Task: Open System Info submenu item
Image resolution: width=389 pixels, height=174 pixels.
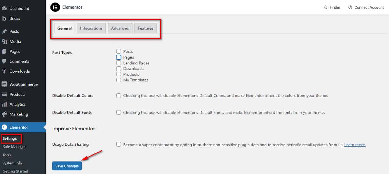Action: pos(12,163)
